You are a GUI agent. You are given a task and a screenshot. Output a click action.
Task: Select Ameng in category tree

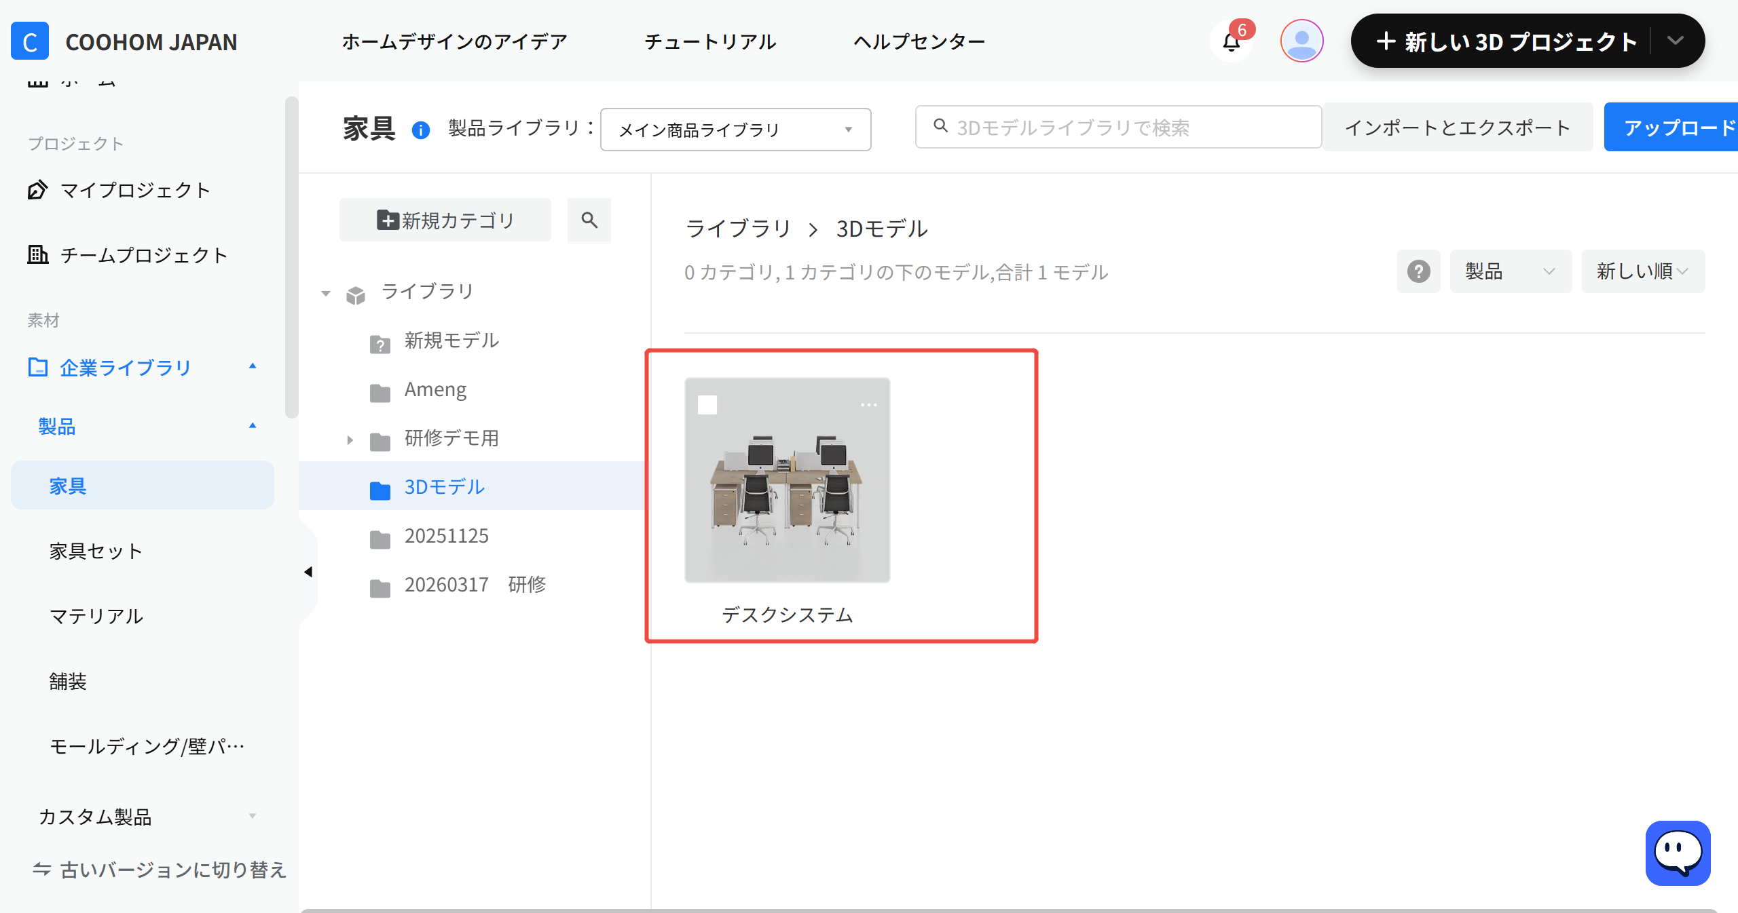click(x=435, y=389)
